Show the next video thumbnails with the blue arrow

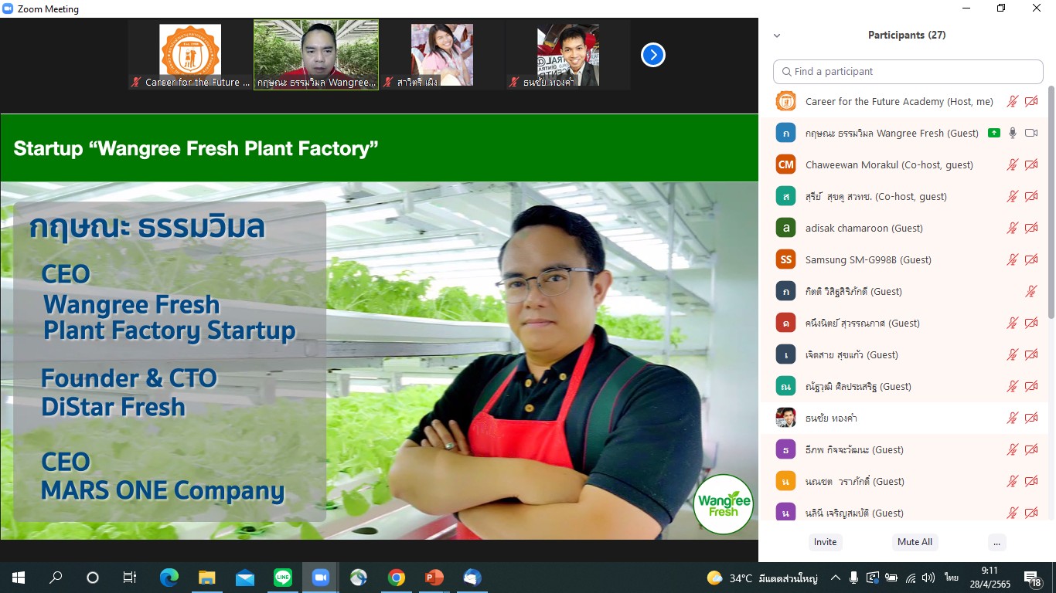tap(653, 55)
